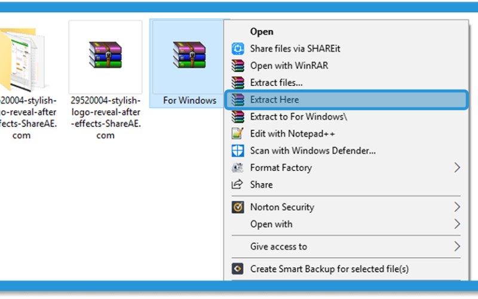Click the Norton Security checkmark icon
Image resolution: width=478 pixels, height=299 pixels.
238,207
